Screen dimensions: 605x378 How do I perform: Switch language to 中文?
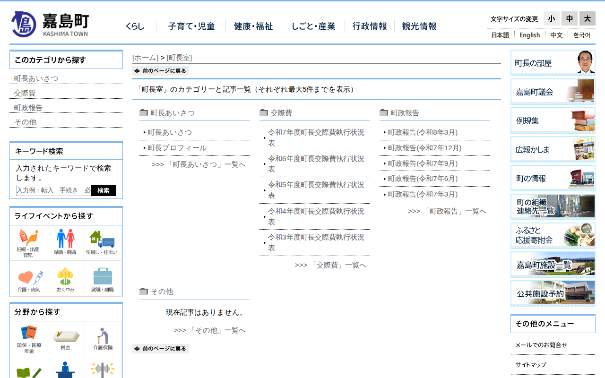[556, 35]
